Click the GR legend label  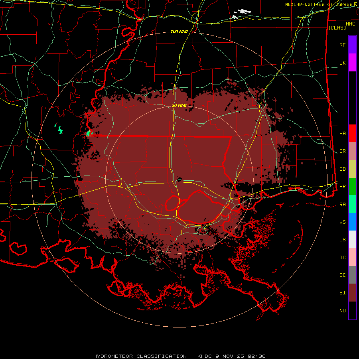click(x=342, y=151)
